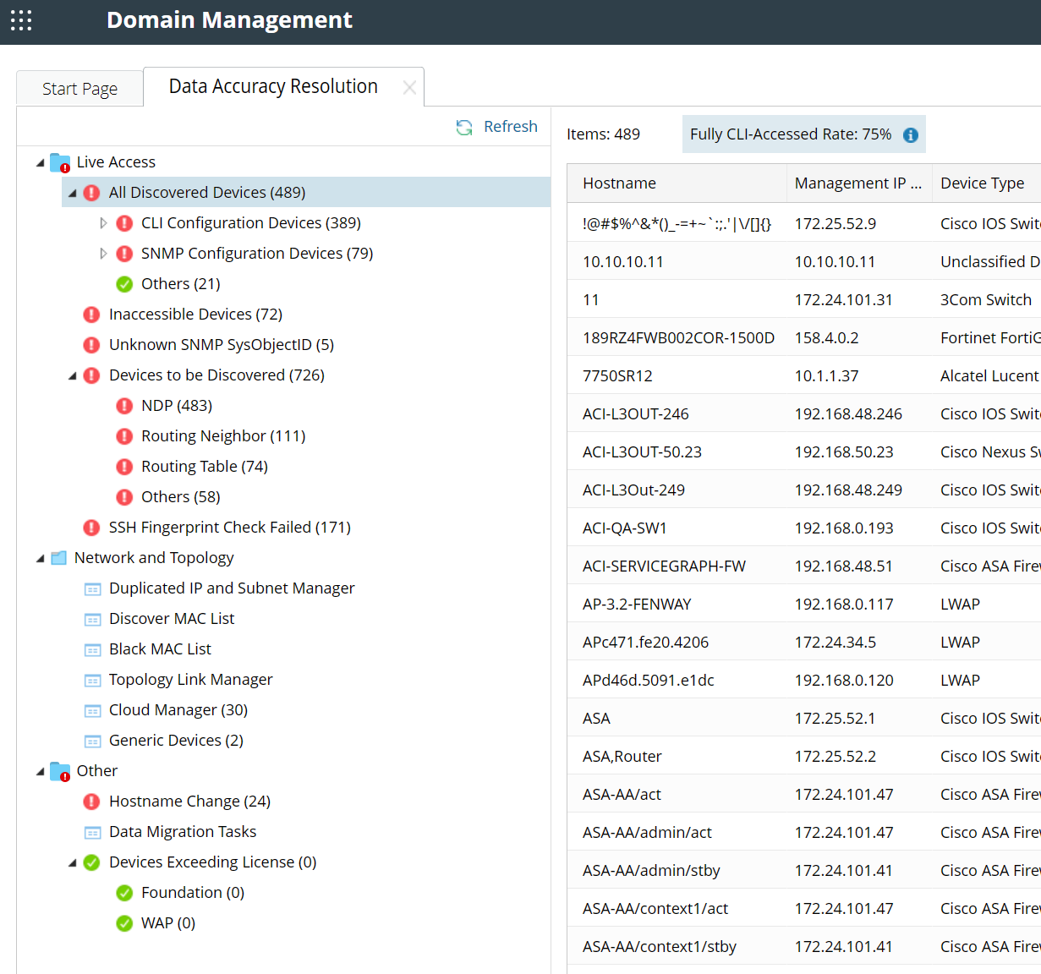Sort by the Hostname column header
This screenshot has width=1041, height=974.
pos(619,183)
